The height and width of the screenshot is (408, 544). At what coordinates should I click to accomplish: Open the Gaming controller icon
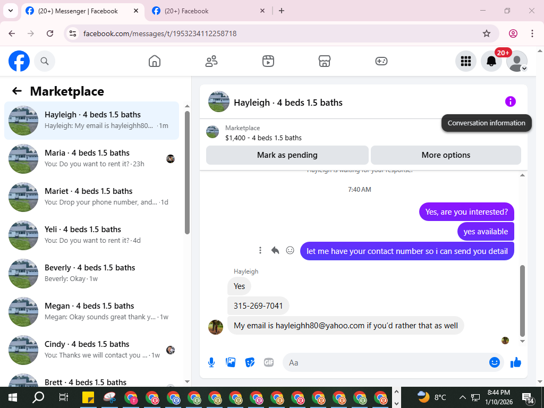381,61
